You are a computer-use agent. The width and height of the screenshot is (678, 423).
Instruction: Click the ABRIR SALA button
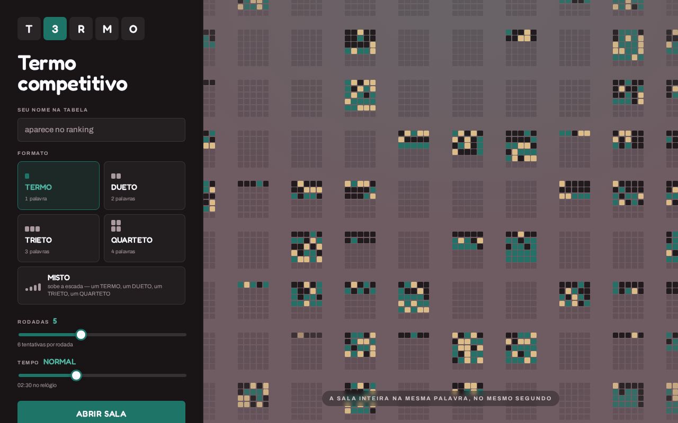(101, 413)
